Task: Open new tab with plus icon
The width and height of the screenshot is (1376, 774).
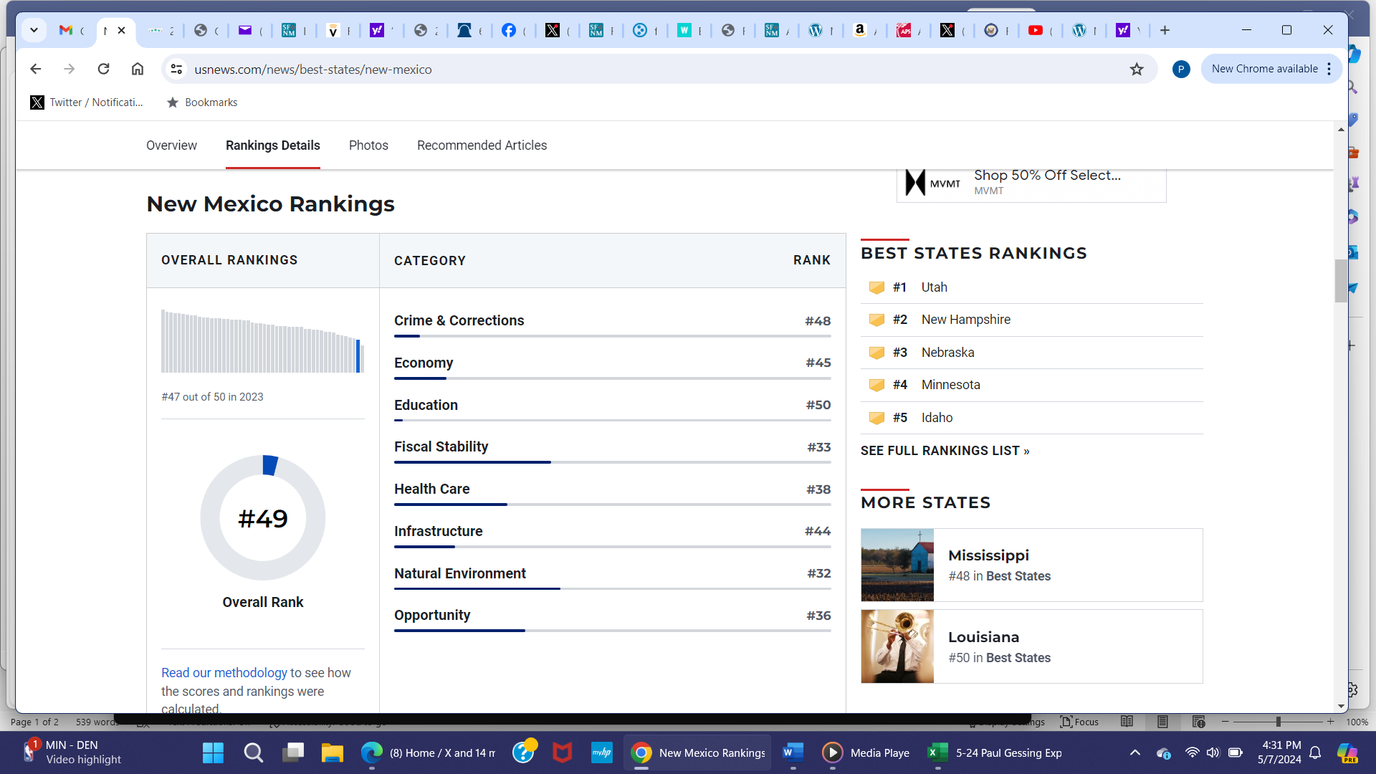Action: [1165, 30]
